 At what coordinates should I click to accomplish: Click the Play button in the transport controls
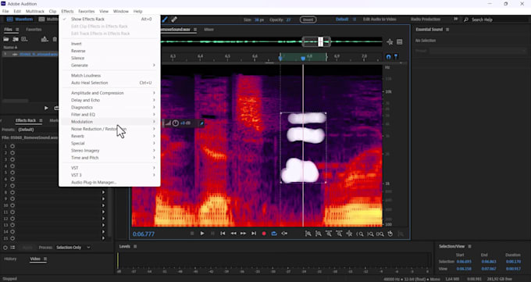click(202, 234)
